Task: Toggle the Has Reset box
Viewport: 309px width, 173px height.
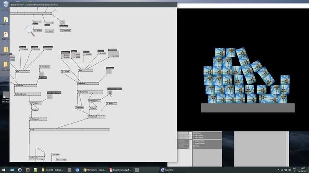Action: pyautogui.click(x=62, y=23)
